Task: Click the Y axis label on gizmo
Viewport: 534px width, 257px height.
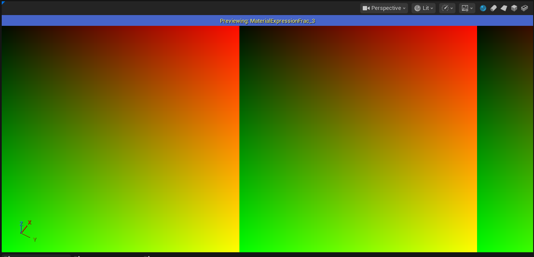Action: (x=35, y=240)
